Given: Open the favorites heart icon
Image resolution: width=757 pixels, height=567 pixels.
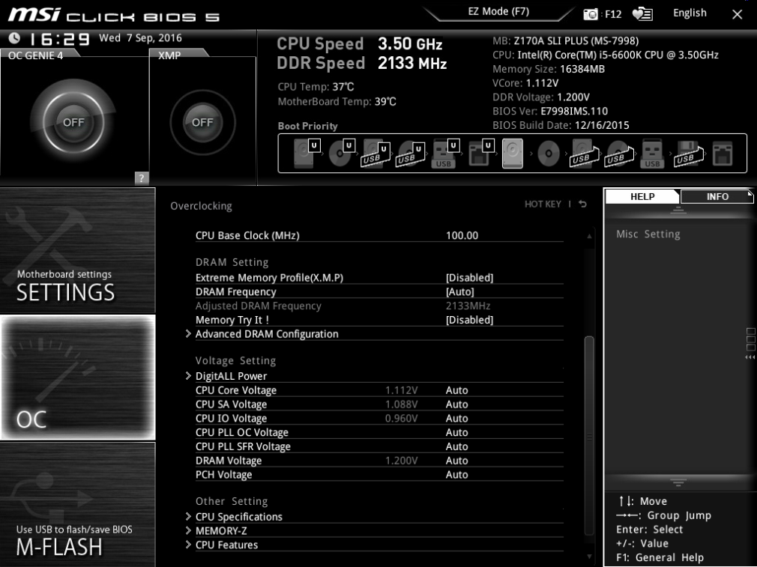Looking at the screenshot, I should (x=642, y=14).
